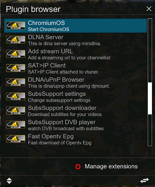Select the DLNA Server list entry
The height and width of the screenshot is (187, 155).
(x=75, y=40)
